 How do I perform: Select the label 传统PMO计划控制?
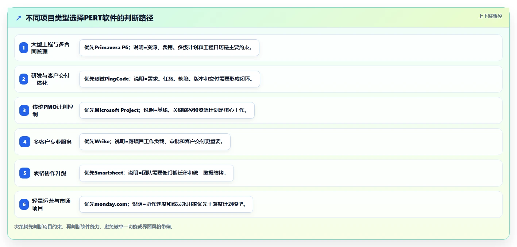53,110
